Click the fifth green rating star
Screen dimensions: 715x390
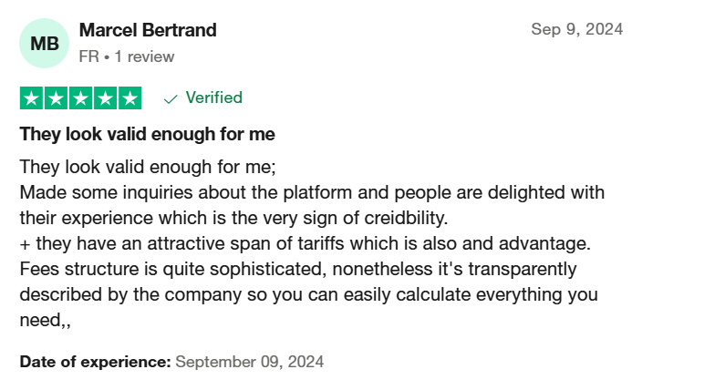[x=130, y=98]
